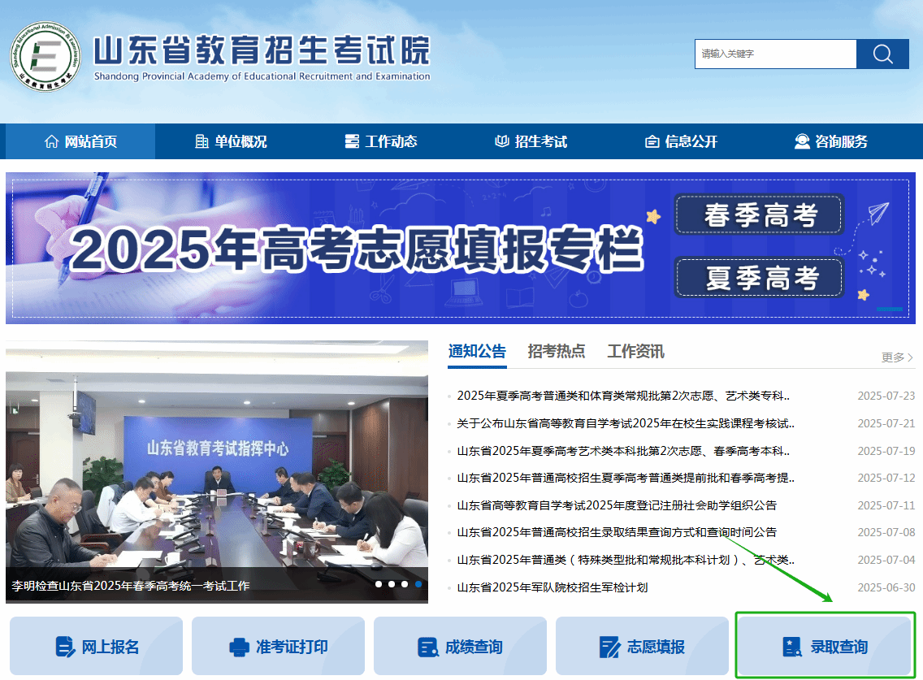This screenshot has height=680, width=923.
Task: Select the third carousel dot indicator
Action: click(405, 584)
